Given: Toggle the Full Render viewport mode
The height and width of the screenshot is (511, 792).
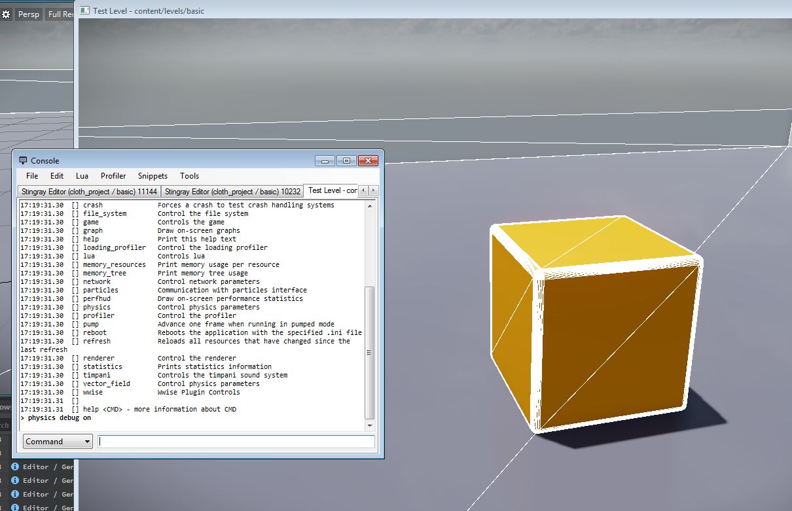Looking at the screenshot, I should coord(60,14).
